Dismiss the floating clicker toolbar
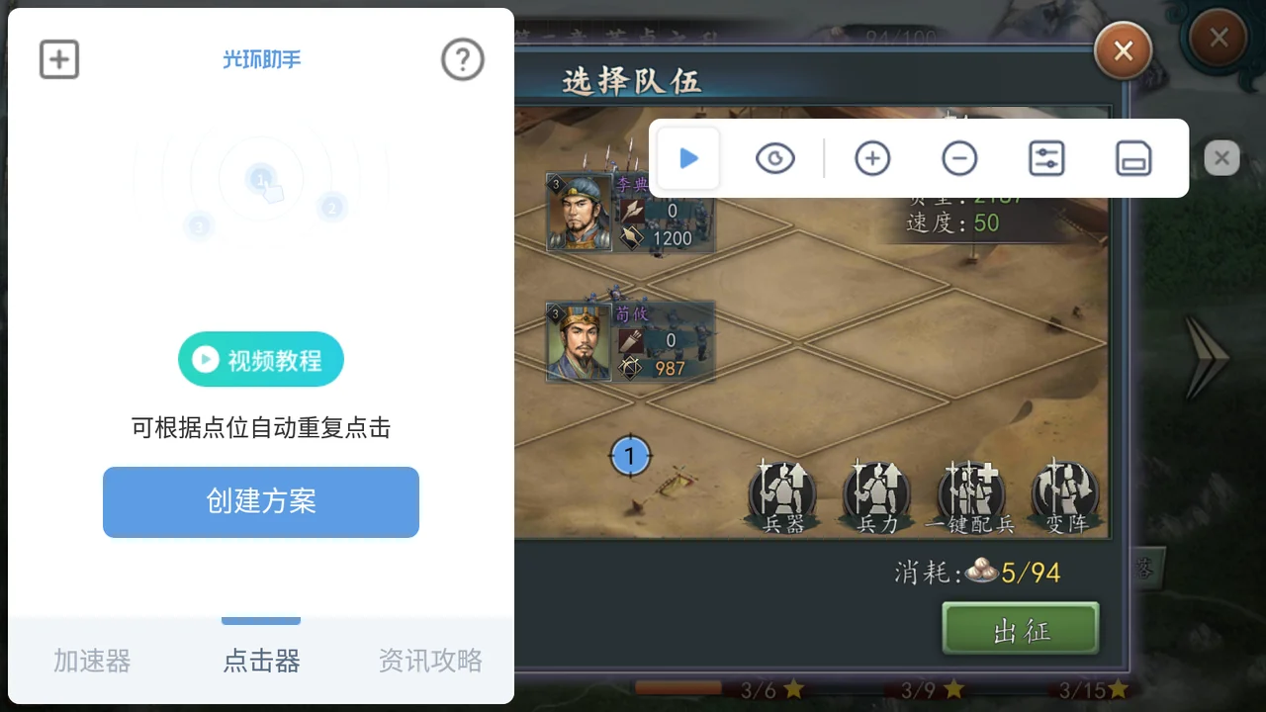This screenshot has height=712, width=1266. click(x=1222, y=158)
